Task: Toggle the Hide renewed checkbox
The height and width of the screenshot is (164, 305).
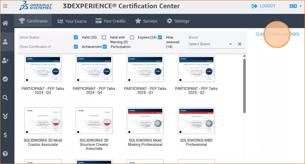Action: click(x=160, y=37)
